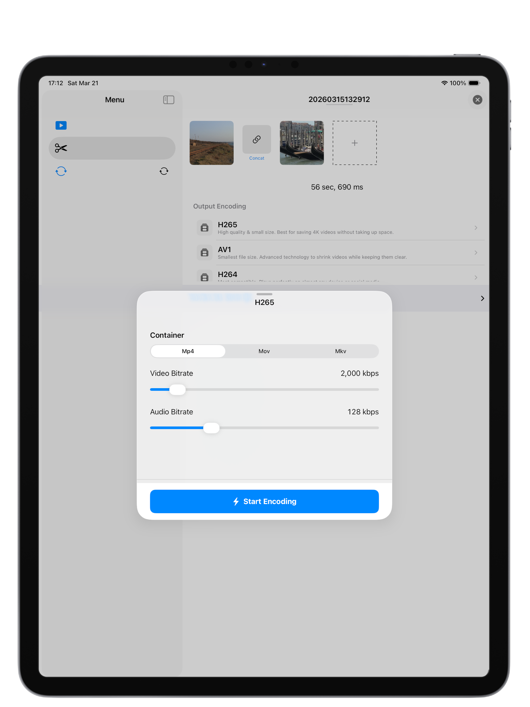This screenshot has width=530, height=707.
Task: Click the sheet grabber handle above H265
Action: pyautogui.click(x=264, y=294)
